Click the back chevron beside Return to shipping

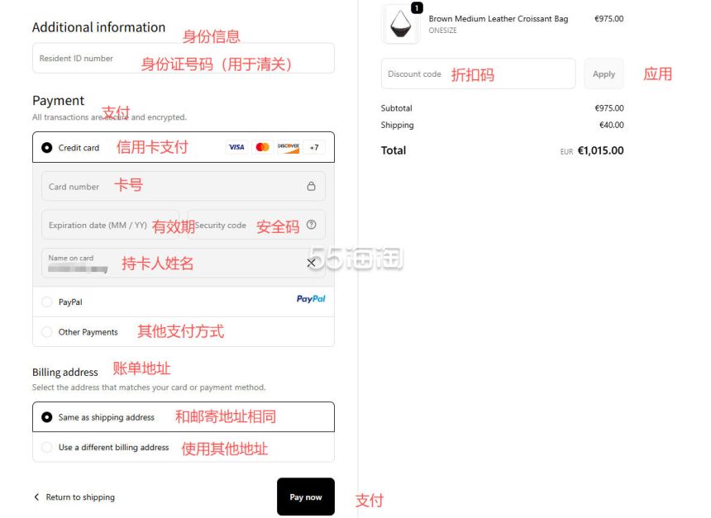(x=36, y=497)
